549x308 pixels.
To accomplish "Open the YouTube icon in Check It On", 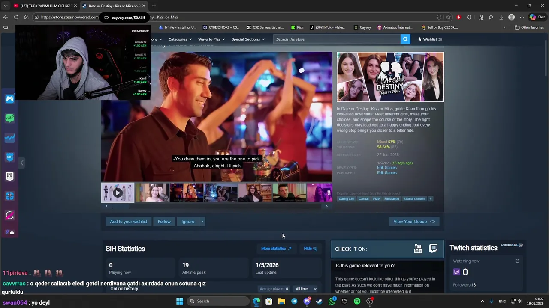I will coord(418,249).
